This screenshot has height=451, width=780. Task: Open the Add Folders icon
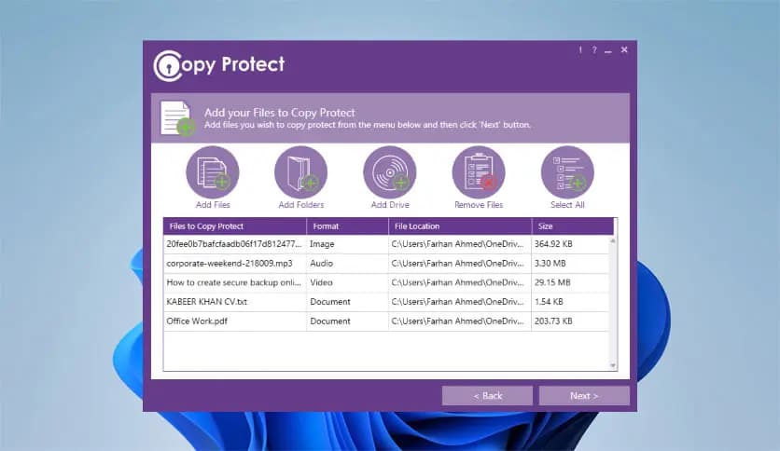click(x=301, y=172)
